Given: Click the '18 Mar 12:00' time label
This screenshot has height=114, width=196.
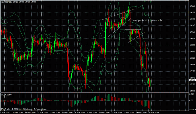Looking at the screenshot, I should (x=129, y=113).
